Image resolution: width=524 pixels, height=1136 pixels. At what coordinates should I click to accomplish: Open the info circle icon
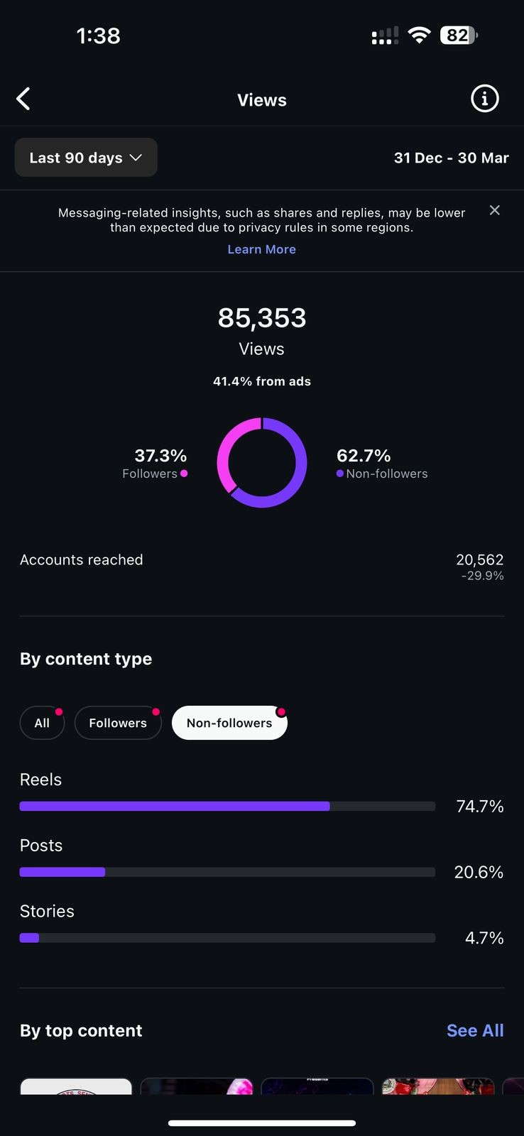point(485,99)
